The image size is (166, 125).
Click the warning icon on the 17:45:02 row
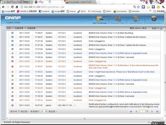(x=12, y=72)
